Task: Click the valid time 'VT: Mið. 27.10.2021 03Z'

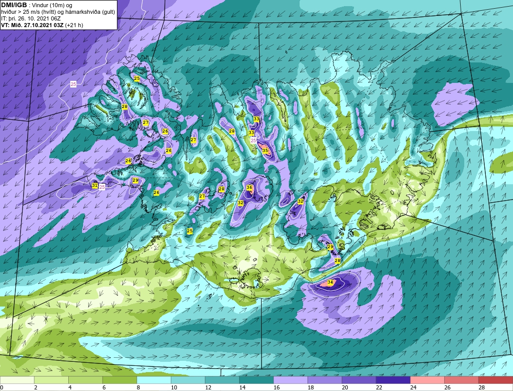Action: pos(33,25)
